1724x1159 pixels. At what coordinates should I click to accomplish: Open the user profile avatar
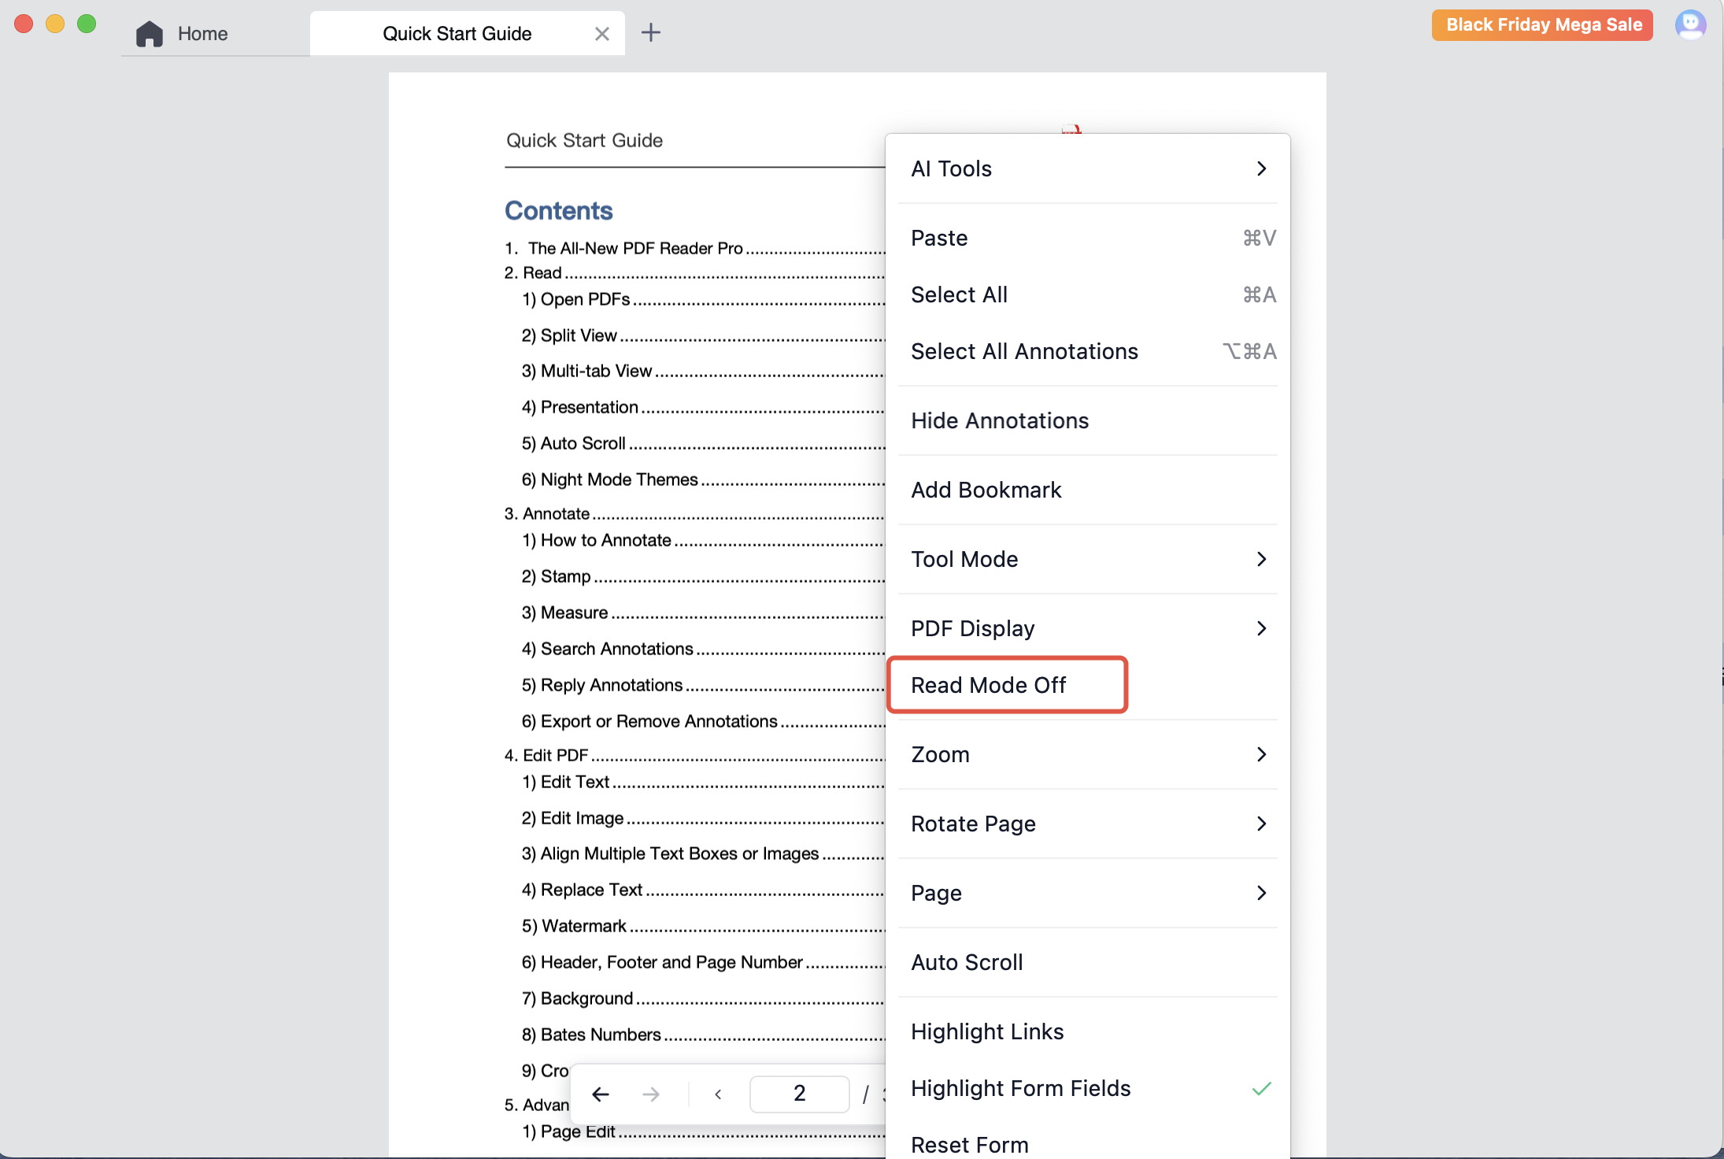click(x=1689, y=25)
